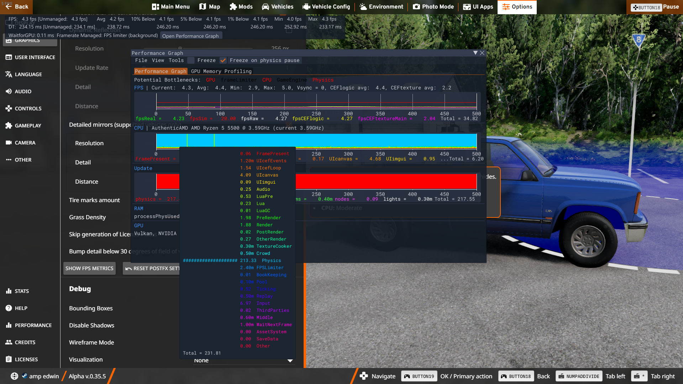Click the car Vehicles icon

266,7
